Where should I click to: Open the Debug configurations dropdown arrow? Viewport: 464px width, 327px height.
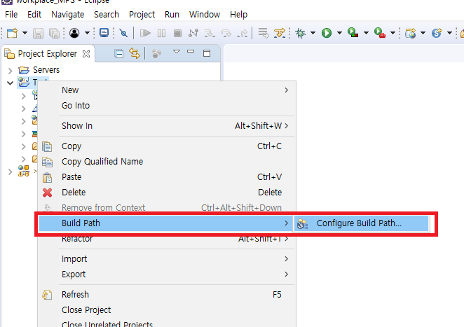(313, 33)
